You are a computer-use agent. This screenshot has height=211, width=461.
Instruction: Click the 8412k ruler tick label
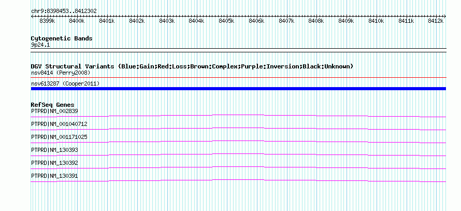tap(436, 21)
